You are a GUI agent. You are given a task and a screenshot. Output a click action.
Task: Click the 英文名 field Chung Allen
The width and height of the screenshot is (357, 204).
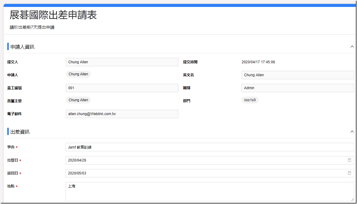tap(298, 75)
